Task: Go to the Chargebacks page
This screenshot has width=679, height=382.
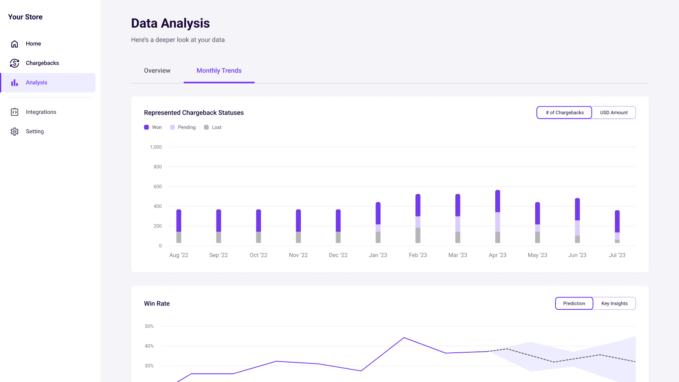Action: (x=42, y=63)
